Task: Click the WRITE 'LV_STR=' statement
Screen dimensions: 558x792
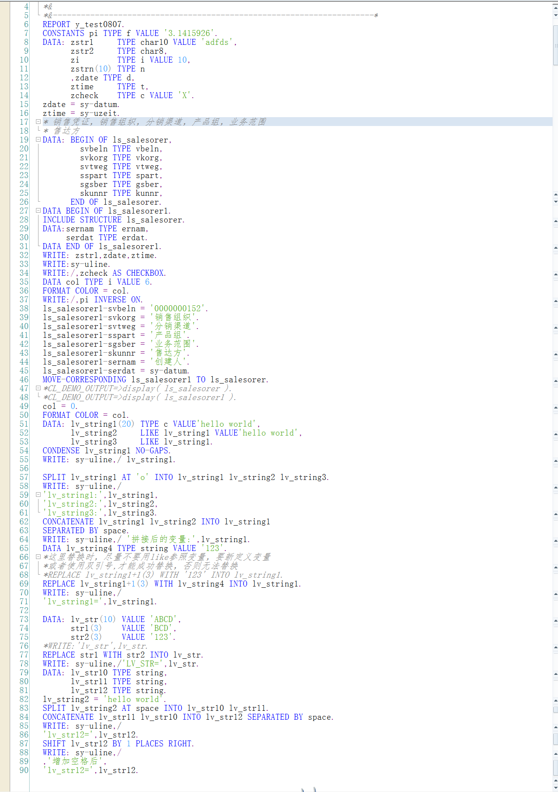Action: [121, 664]
